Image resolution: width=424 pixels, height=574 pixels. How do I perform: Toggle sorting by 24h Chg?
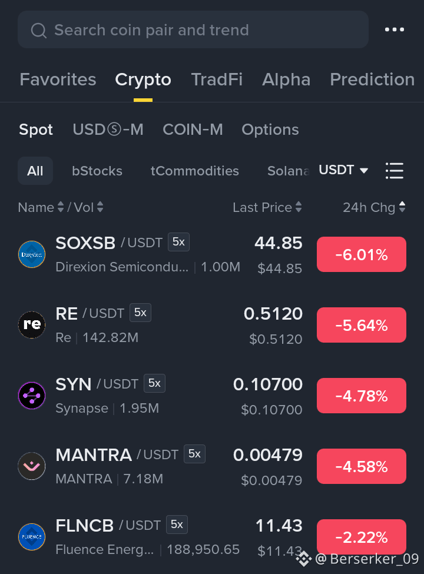(x=374, y=207)
